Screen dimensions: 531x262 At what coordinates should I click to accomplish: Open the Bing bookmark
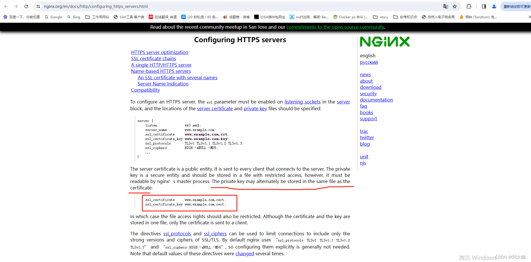74,17
